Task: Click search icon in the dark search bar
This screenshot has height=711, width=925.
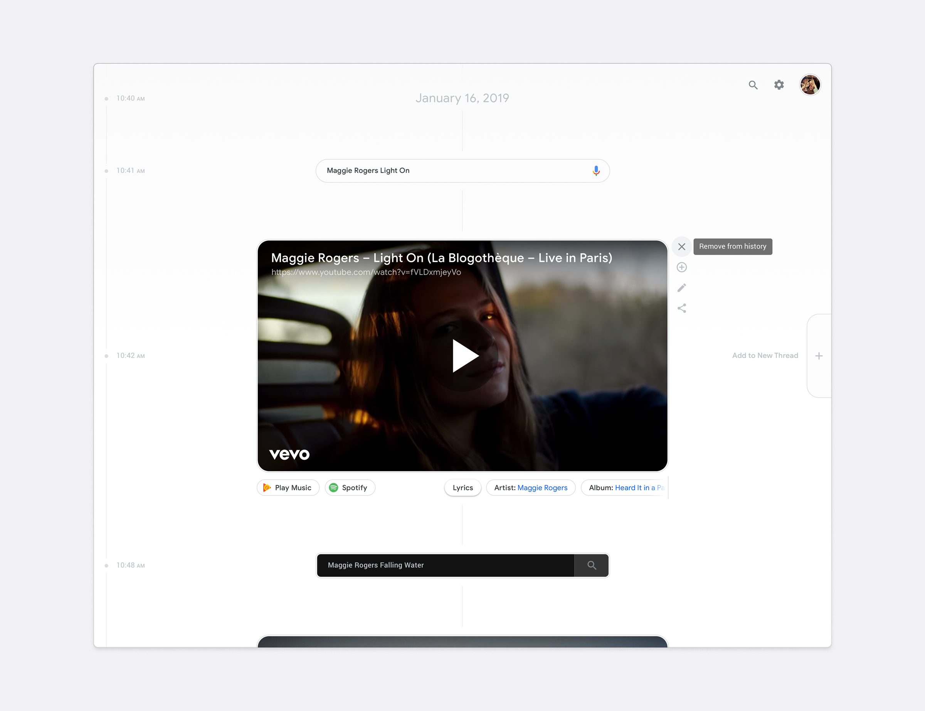Action: point(592,565)
